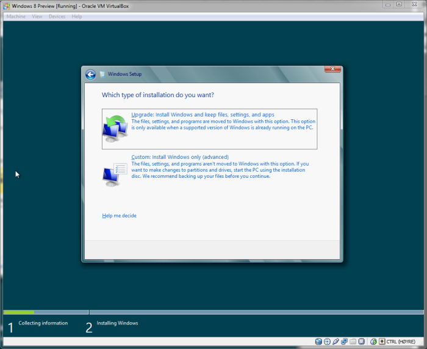Click the Upgrade option description text
Image resolution: width=427 pixels, height=349 pixels.
click(223, 125)
